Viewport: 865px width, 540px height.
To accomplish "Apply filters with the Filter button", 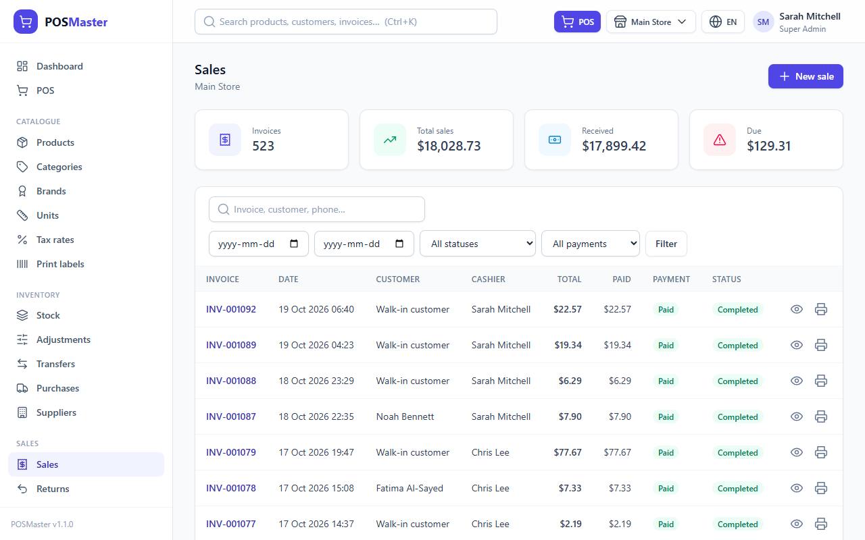I will 666,244.
